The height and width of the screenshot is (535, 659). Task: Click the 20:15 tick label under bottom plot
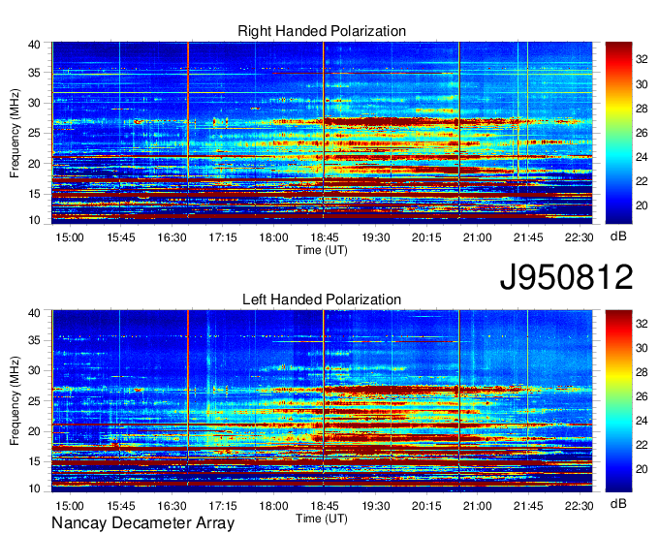tap(426, 506)
